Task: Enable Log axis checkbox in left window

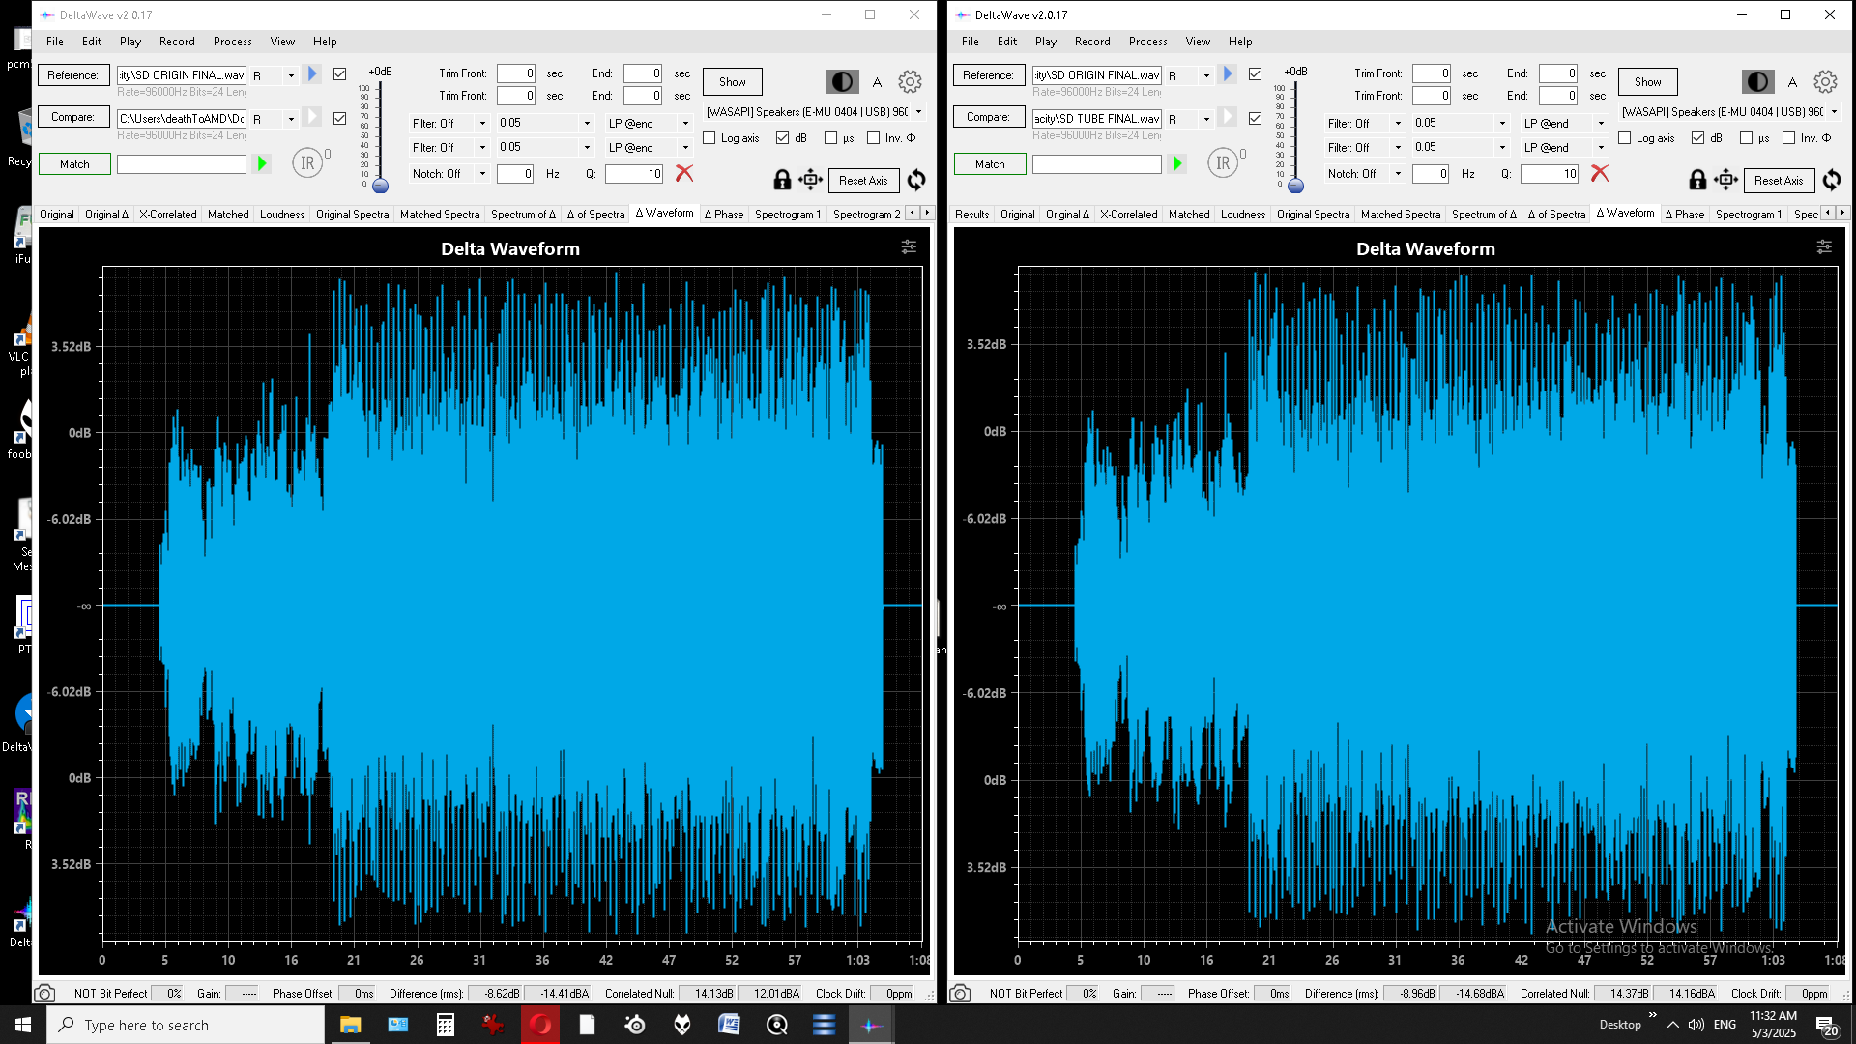Action: 710,138
